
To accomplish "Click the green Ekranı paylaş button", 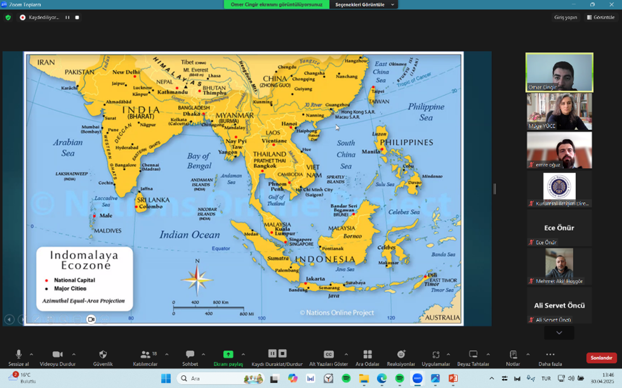I will point(228,358).
